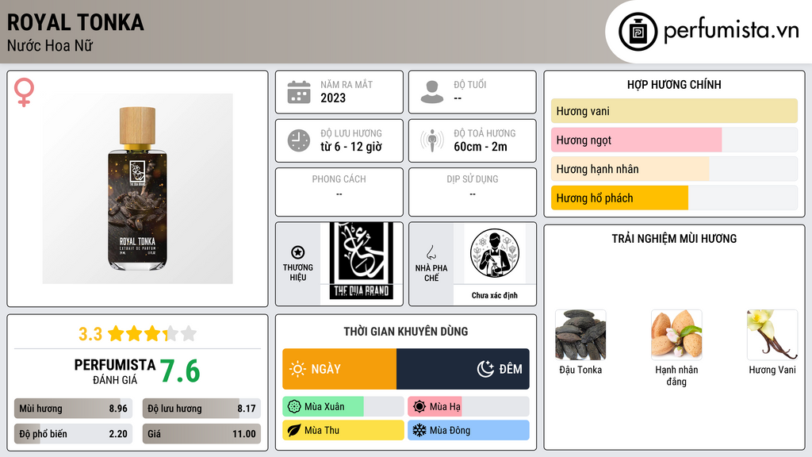The width and height of the screenshot is (812, 457).
Task: Click the HỢP HƯƠNG CHÍNH heading
Action: coord(674,84)
